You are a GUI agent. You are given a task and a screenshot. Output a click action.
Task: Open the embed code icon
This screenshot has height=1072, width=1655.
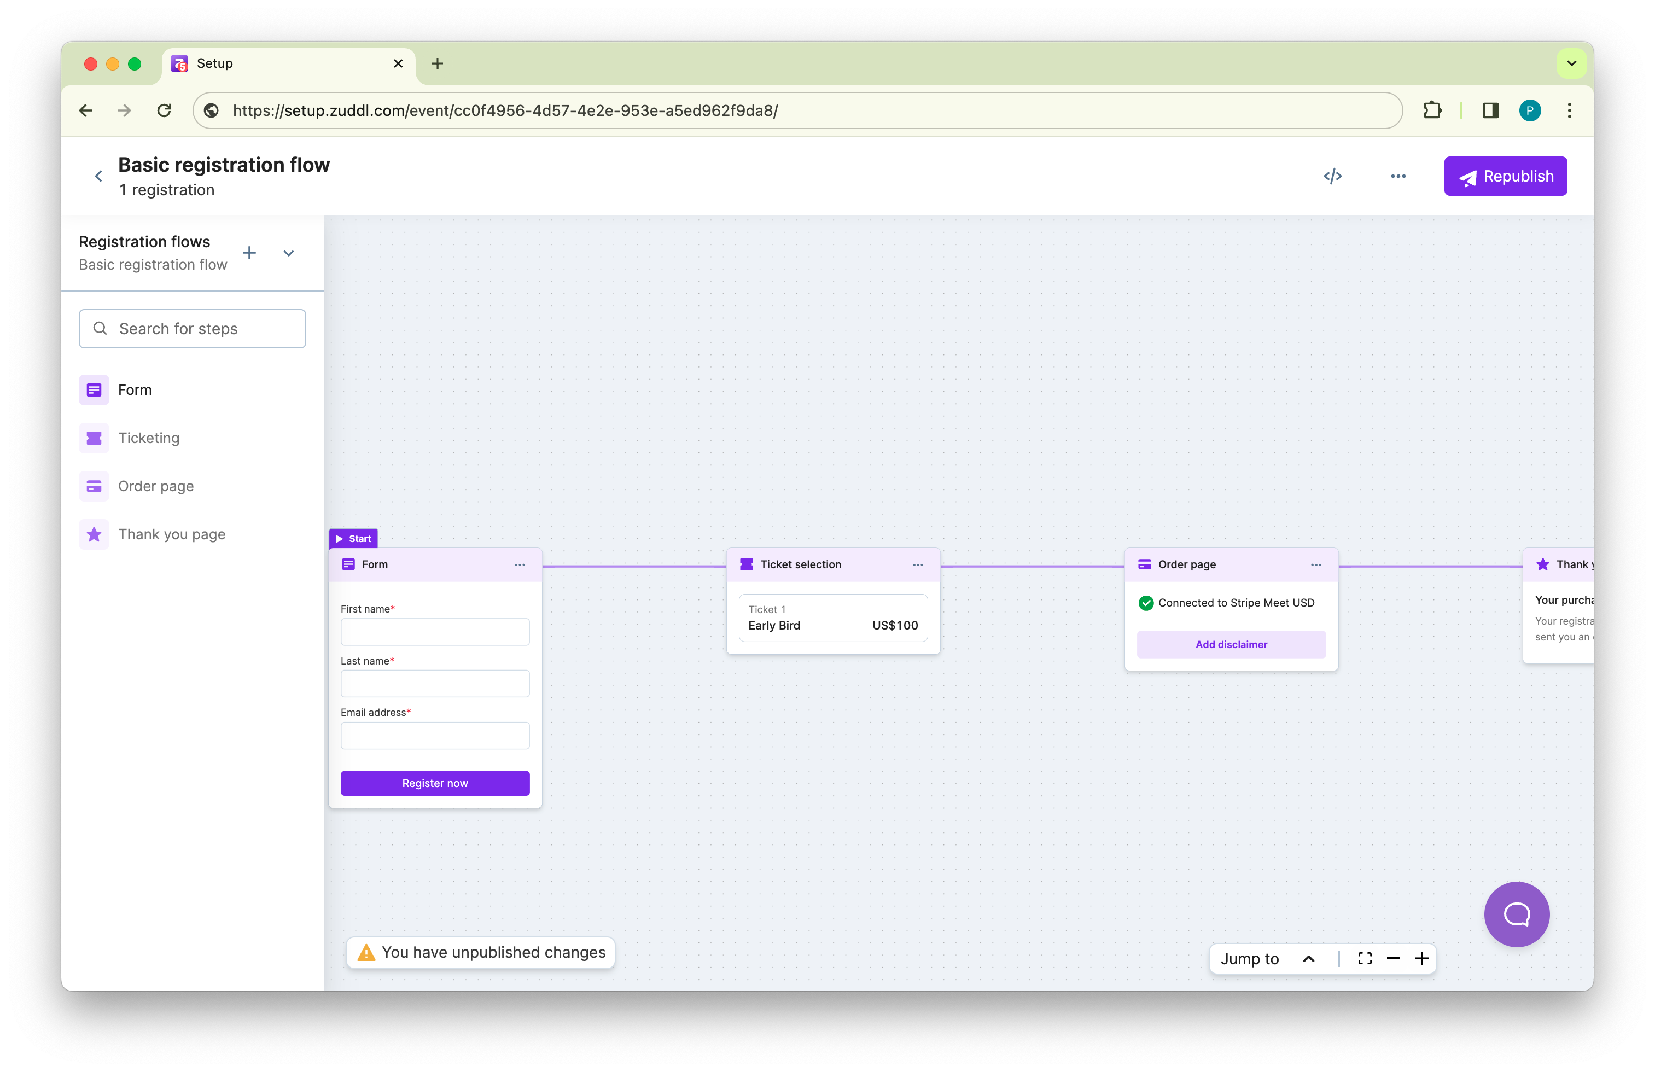[x=1332, y=177]
